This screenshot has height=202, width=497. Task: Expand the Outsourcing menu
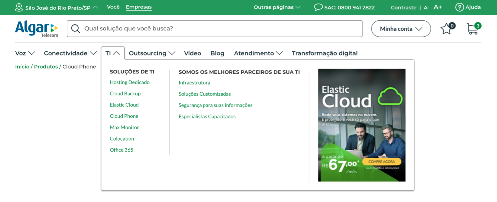click(152, 53)
